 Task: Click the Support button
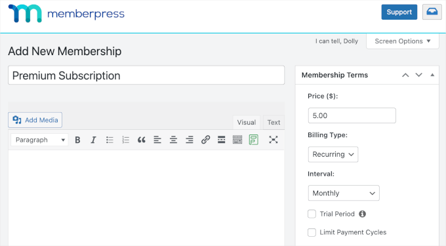coord(399,12)
